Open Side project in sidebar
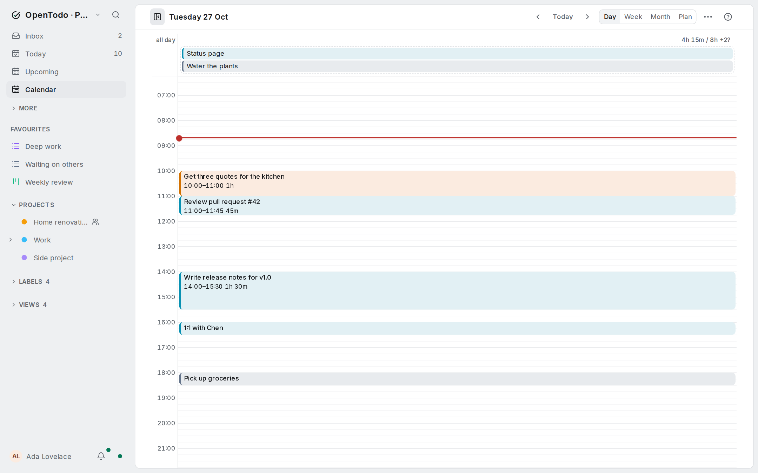 tap(66, 258)
